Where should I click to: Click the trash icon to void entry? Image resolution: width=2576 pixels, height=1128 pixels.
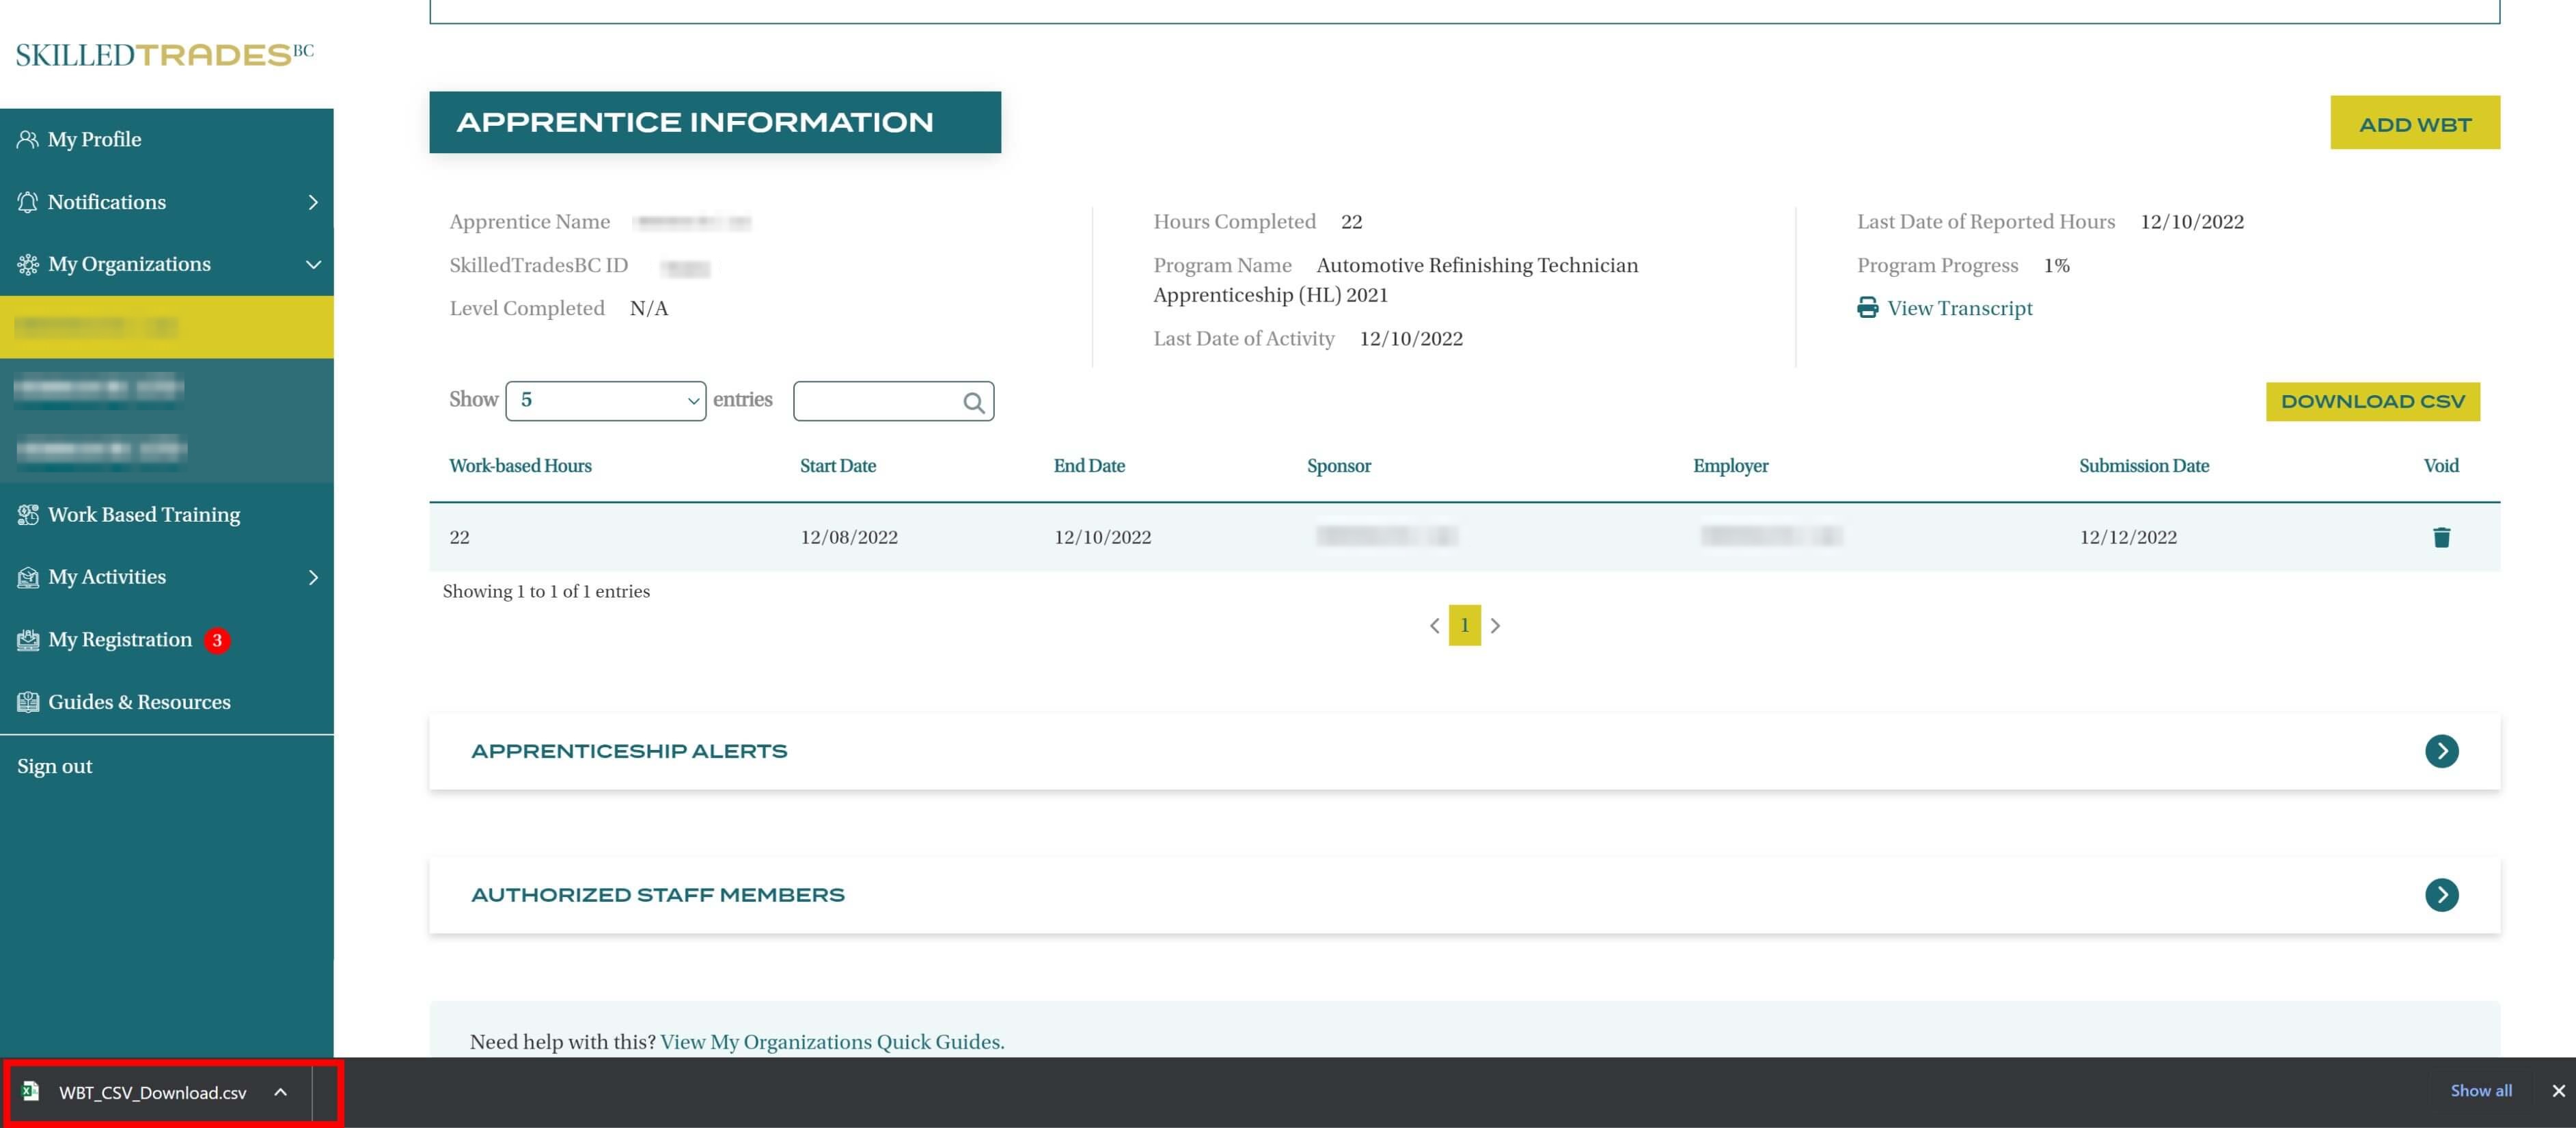point(2441,537)
